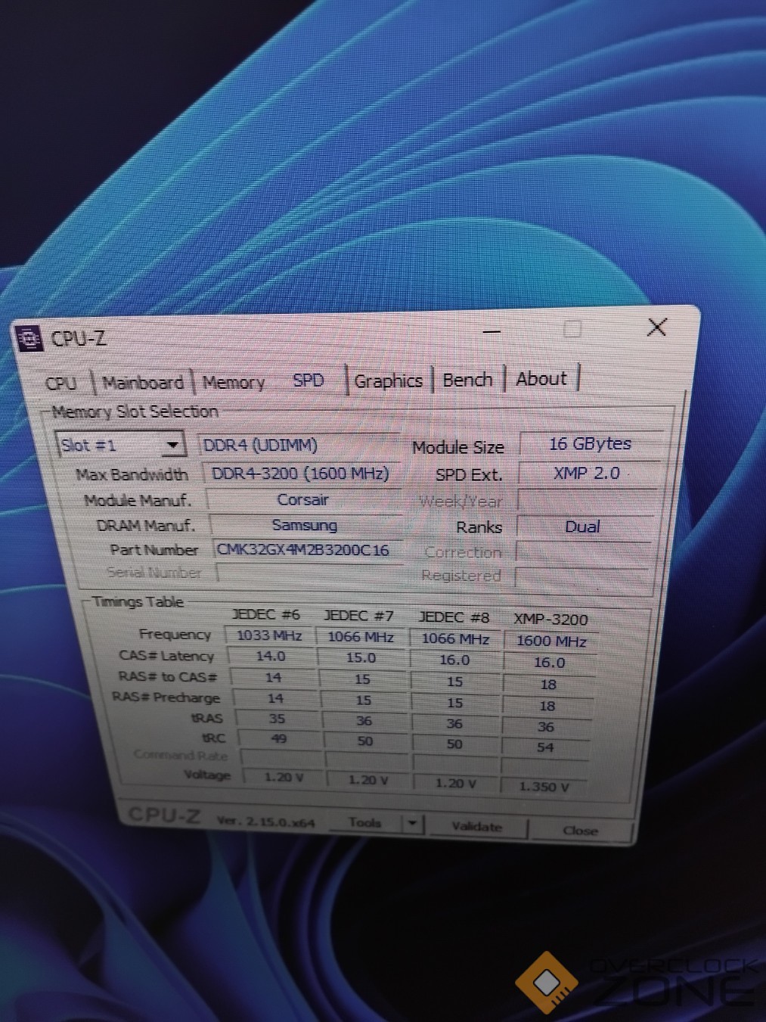This screenshot has height=1022, width=766.
Task: Open the Mainboard tab
Action: (x=143, y=383)
